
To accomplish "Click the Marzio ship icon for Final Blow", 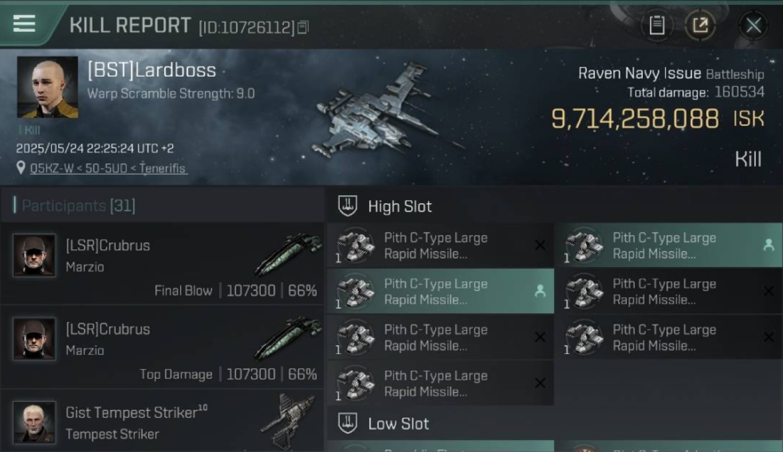I will click(x=288, y=254).
